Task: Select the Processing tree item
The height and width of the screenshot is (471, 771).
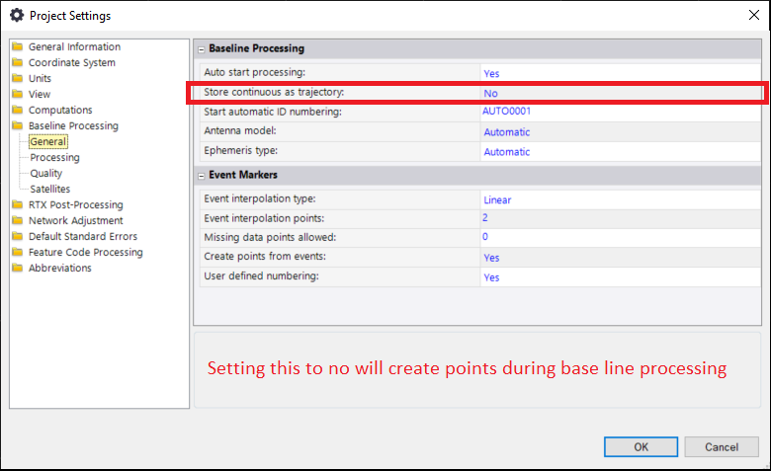Action: click(54, 158)
